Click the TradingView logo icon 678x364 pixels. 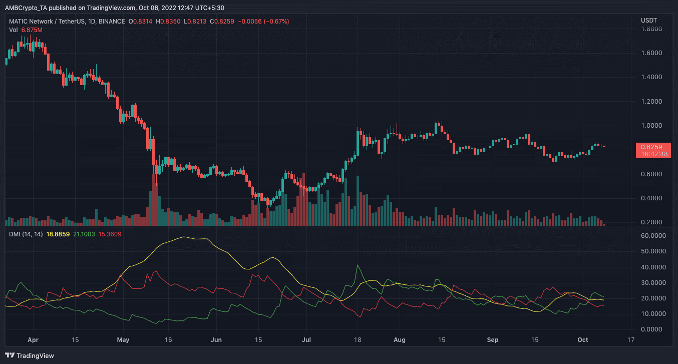tap(11, 355)
